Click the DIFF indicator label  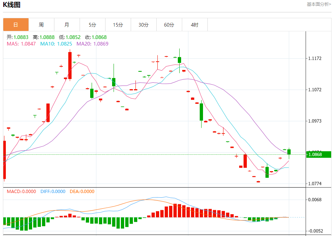(53, 191)
